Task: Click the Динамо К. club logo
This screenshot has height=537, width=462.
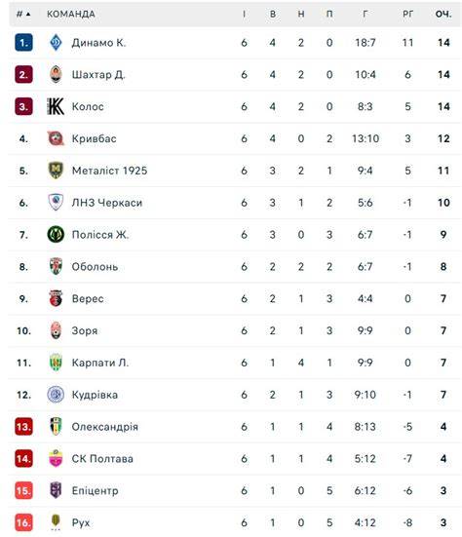Action: pos(56,43)
